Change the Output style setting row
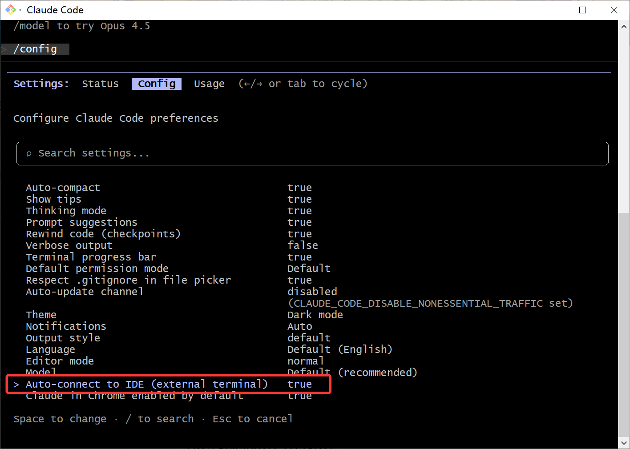This screenshot has width=630, height=449. pyautogui.click(x=178, y=338)
